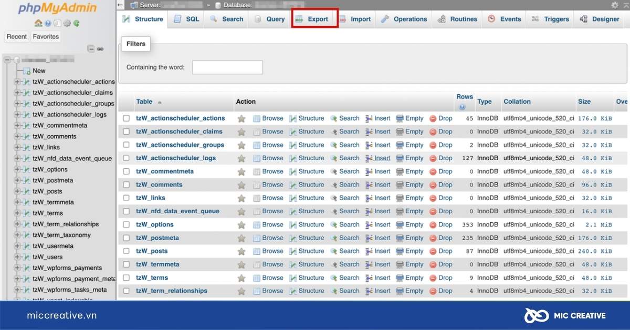The height and width of the screenshot is (330, 630).
Task: Select the tzW_links row checkbox
Action: click(126, 198)
